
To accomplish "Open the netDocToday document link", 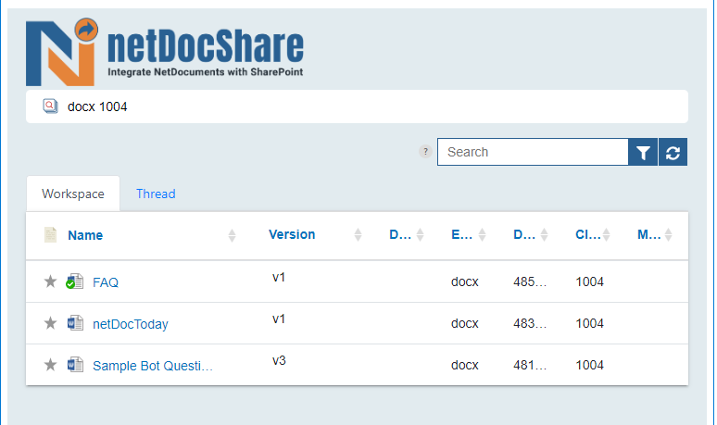I will (131, 324).
